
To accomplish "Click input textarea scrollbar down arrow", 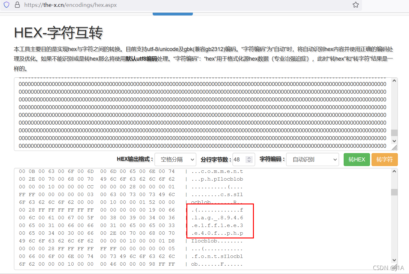I will [x=394, y=141].
